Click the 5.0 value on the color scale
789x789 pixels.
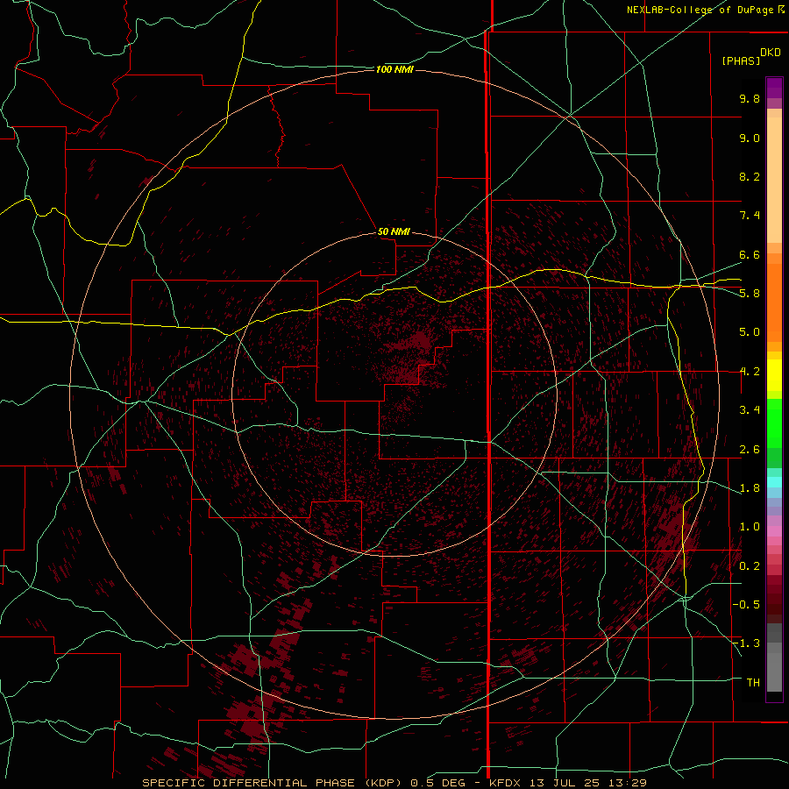pyautogui.click(x=750, y=332)
